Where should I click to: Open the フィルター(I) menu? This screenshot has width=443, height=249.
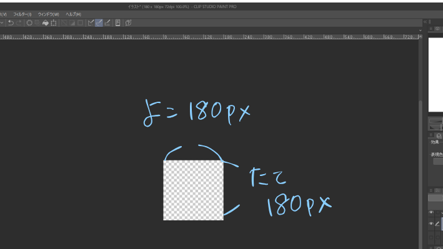[x=22, y=14]
